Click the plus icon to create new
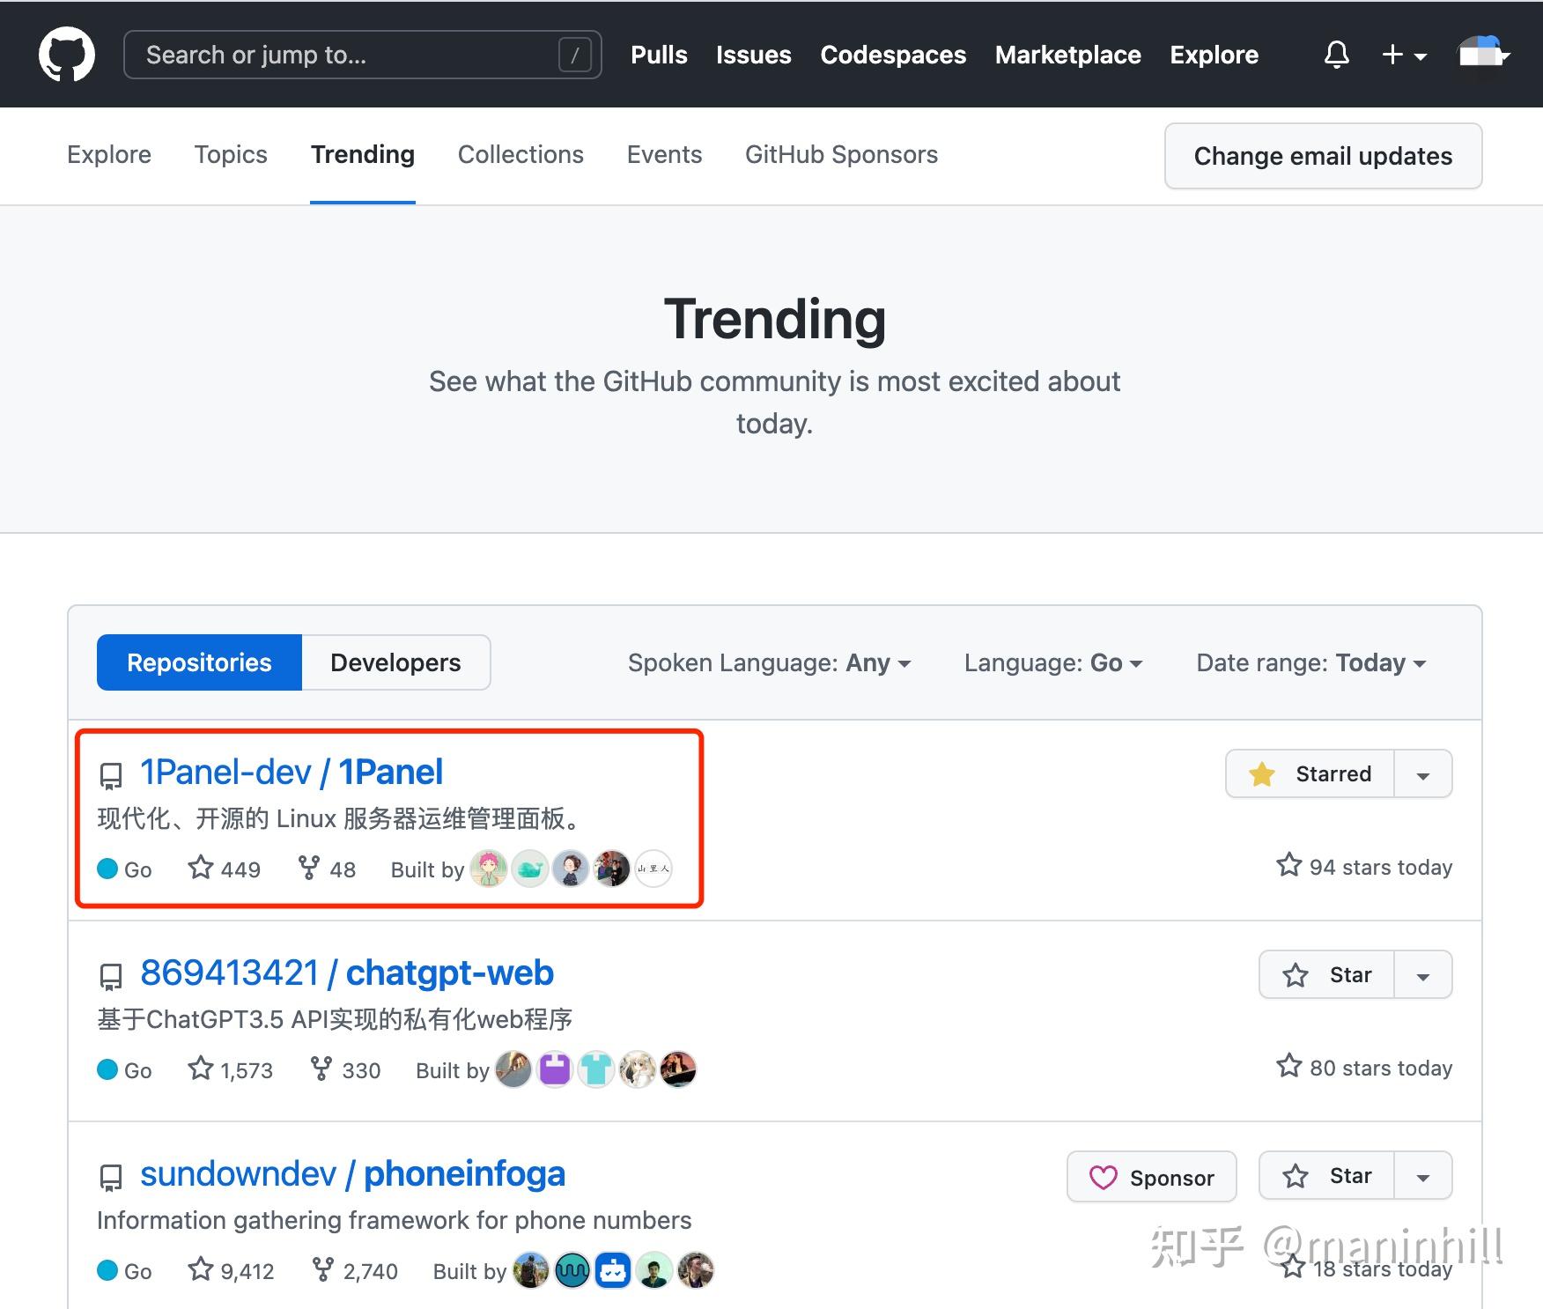The height and width of the screenshot is (1309, 1543). coord(1392,55)
